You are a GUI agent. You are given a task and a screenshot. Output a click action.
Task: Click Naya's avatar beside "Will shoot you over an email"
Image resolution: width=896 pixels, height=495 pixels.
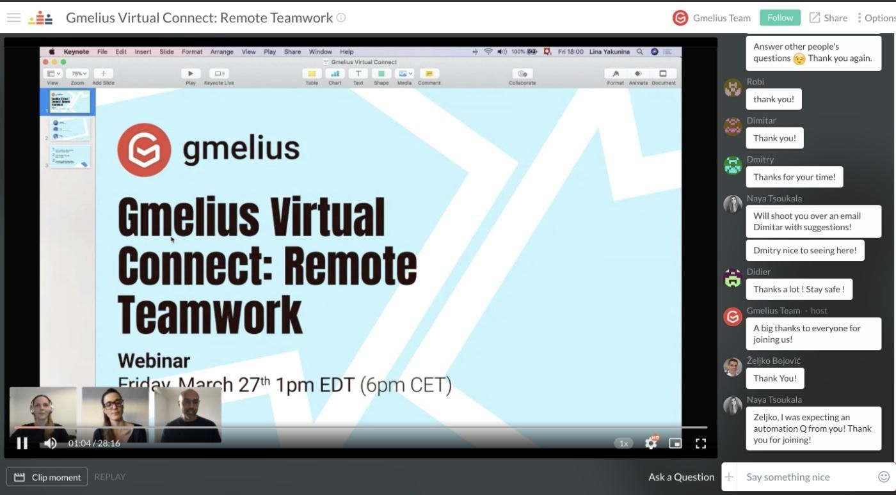coord(733,205)
